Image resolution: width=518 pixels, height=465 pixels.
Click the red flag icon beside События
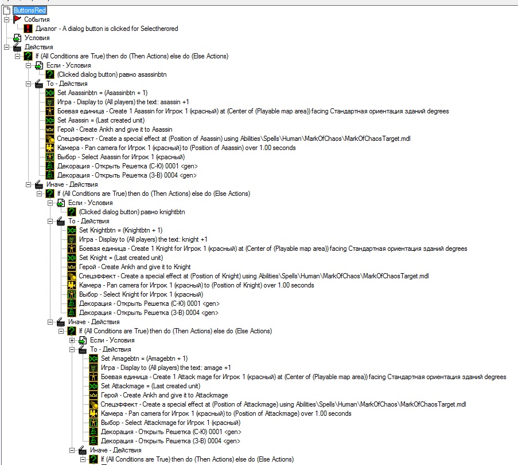point(17,19)
